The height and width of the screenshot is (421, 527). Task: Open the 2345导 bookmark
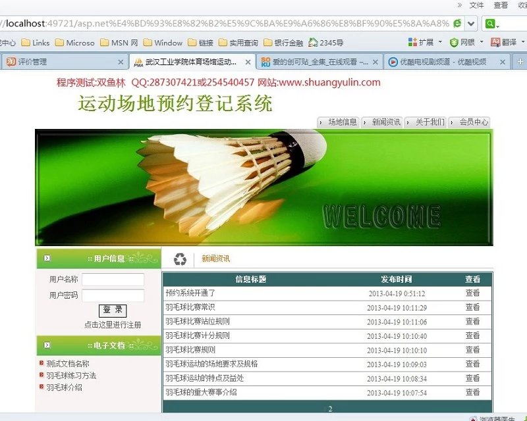[325, 43]
